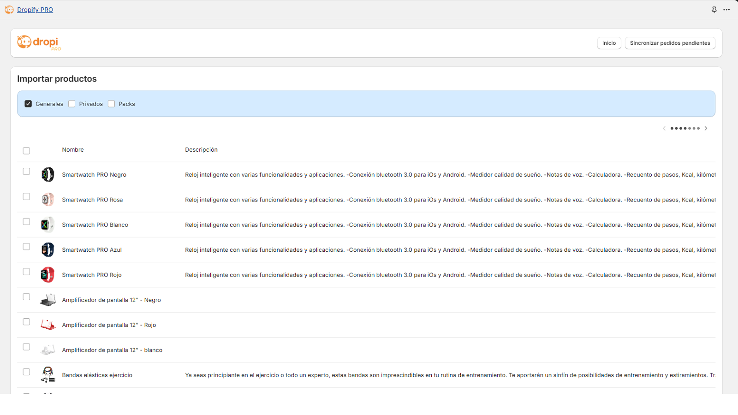Click the Dropi PRO logo
The width and height of the screenshot is (738, 415).
point(39,43)
